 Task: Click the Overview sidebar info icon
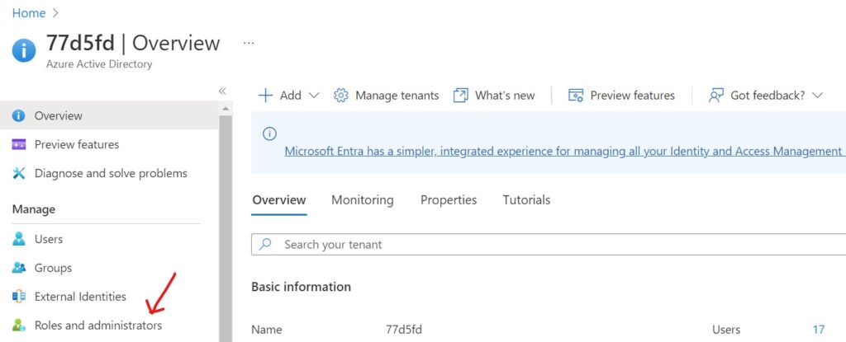(x=19, y=116)
